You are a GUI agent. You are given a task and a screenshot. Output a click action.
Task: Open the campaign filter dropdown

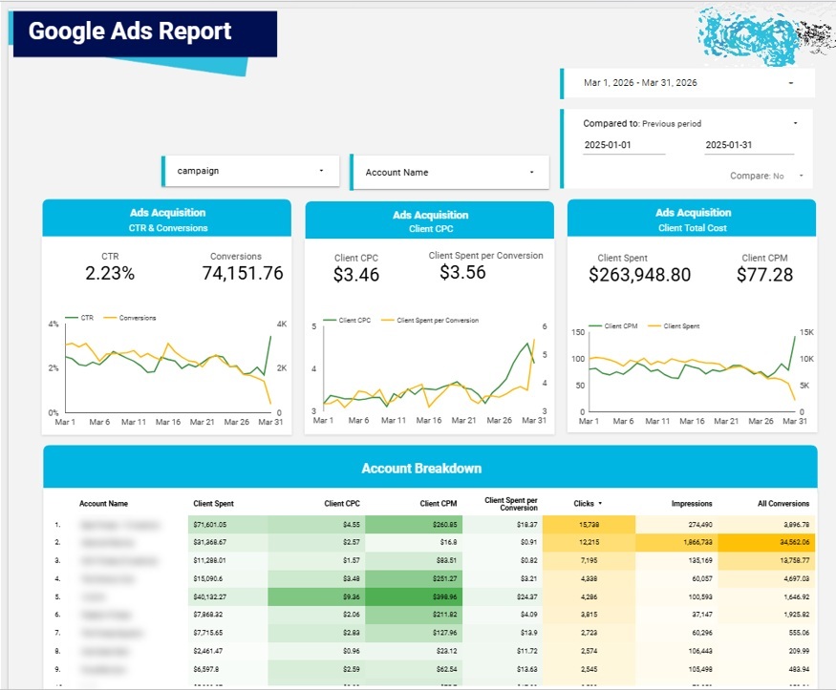coord(250,171)
